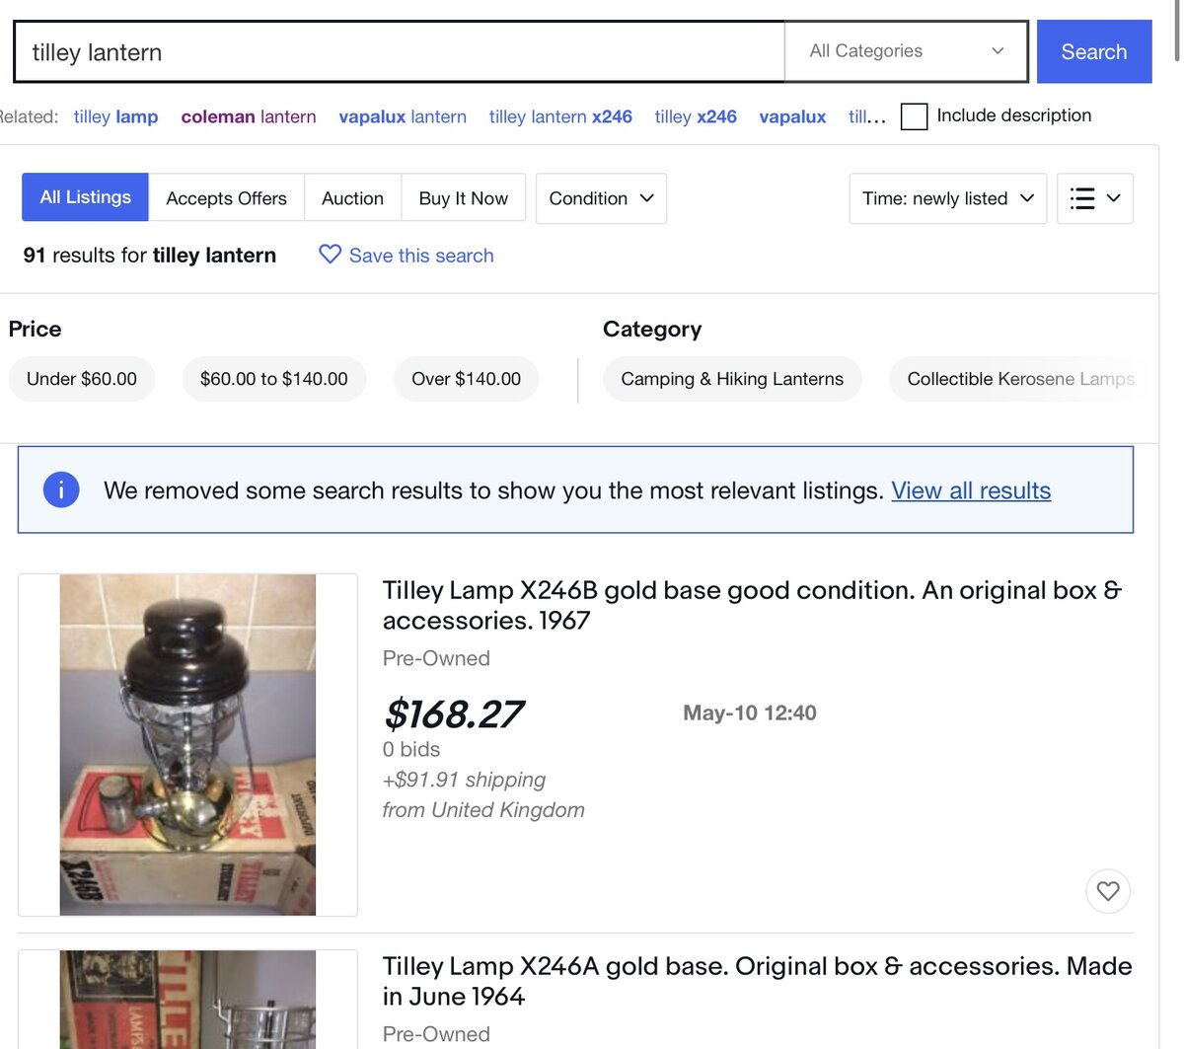Switch to the Auction tab
The width and height of the screenshot is (1184, 1049).
[x=352, y=198]
